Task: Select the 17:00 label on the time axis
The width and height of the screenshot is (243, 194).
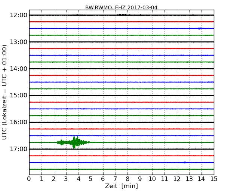Action: [x=18, y=149]
